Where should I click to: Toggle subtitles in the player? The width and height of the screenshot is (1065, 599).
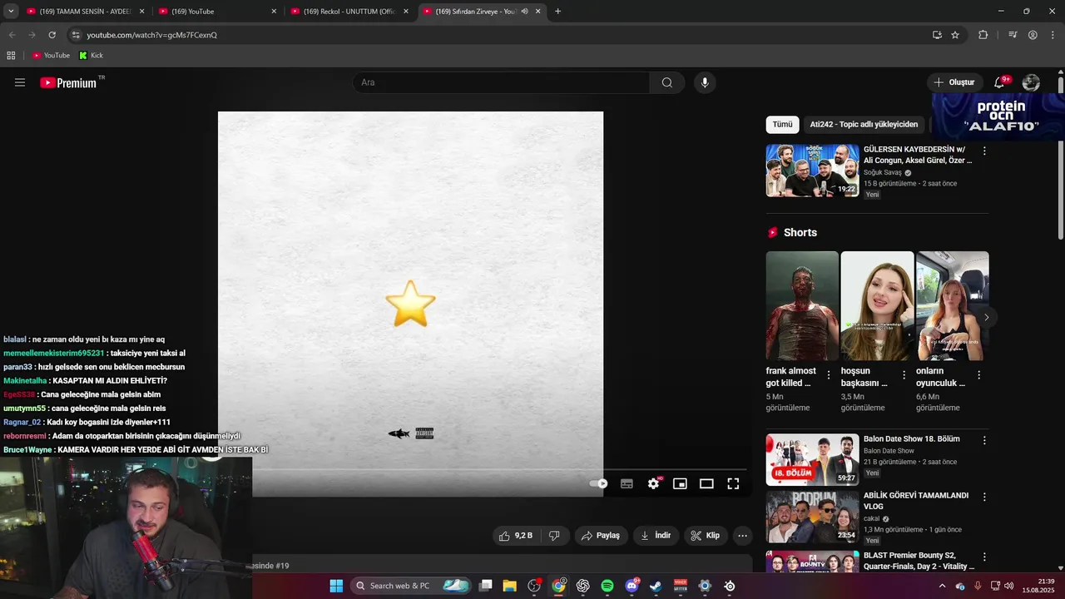tap(627, 483)
